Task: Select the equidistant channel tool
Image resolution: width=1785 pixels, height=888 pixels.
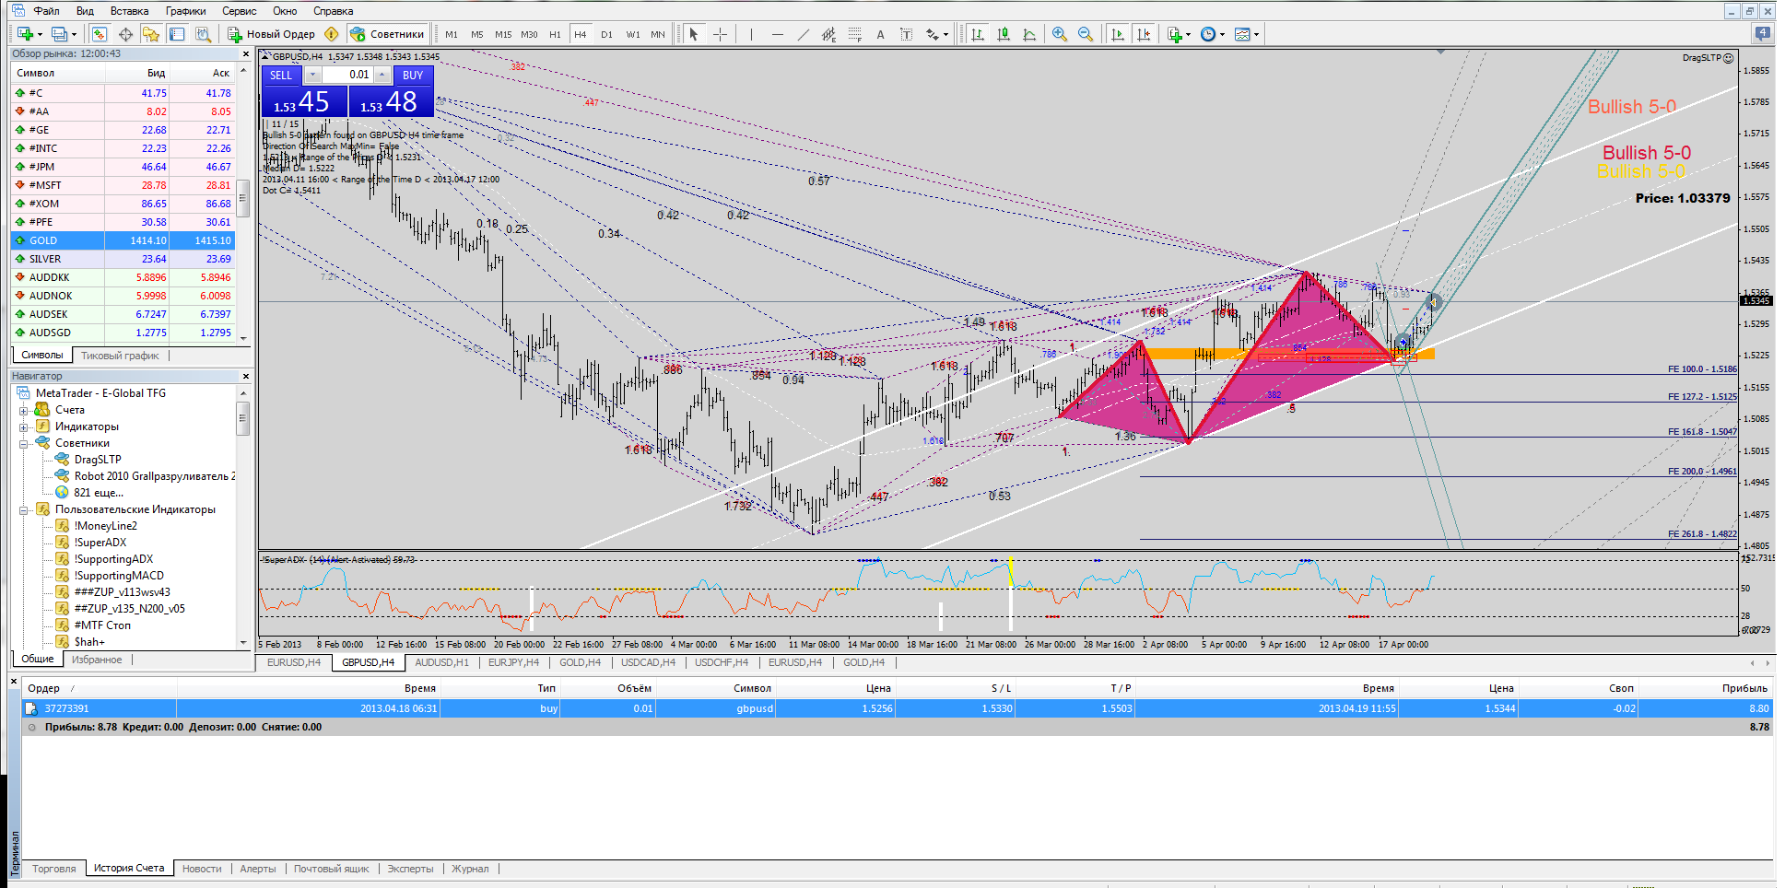Action: click(x=828, y=34)
